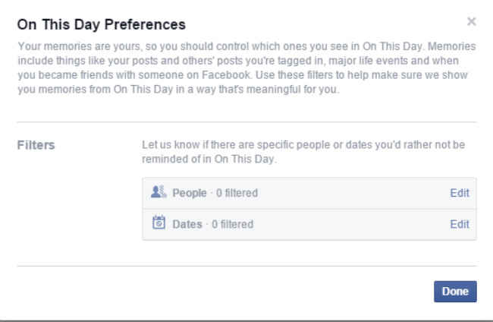Viewport: 493px width, 322px height.
Task: Click the '0 filtered' count beside People
Action: [x=237, y=193]
